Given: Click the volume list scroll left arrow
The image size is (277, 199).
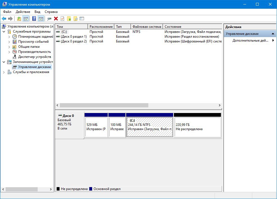Looking at the screenshot, I should 57,105.
